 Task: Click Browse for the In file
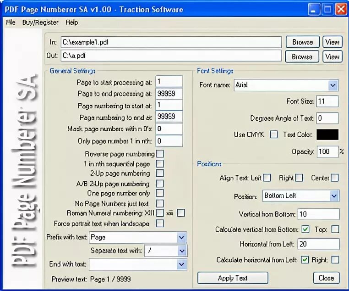click(x=302, y=42)
